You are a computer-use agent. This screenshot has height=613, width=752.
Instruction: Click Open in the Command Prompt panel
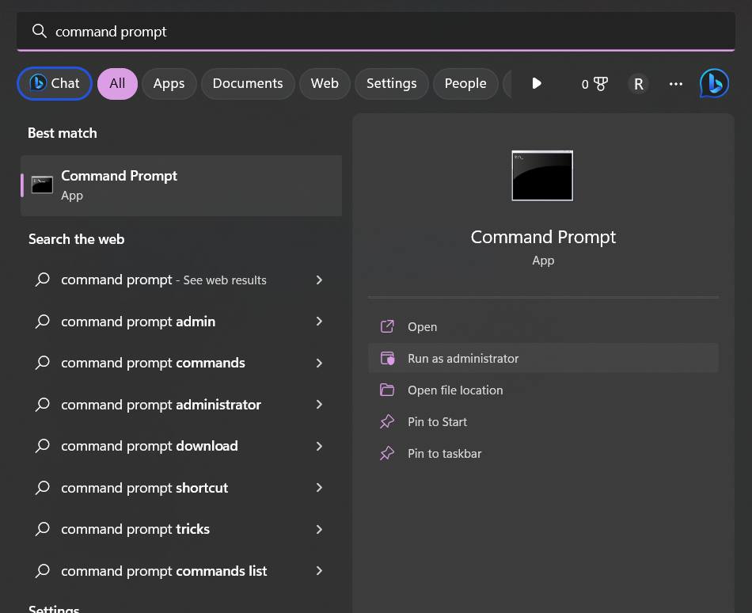pos(543,326)
